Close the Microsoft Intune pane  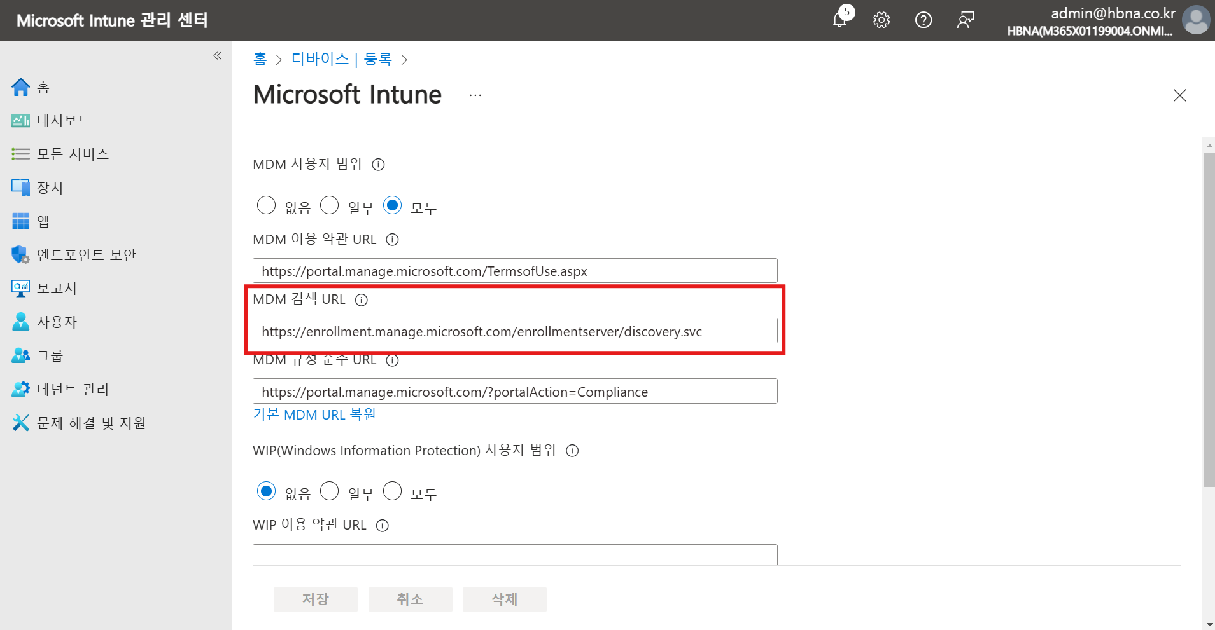1179,95
